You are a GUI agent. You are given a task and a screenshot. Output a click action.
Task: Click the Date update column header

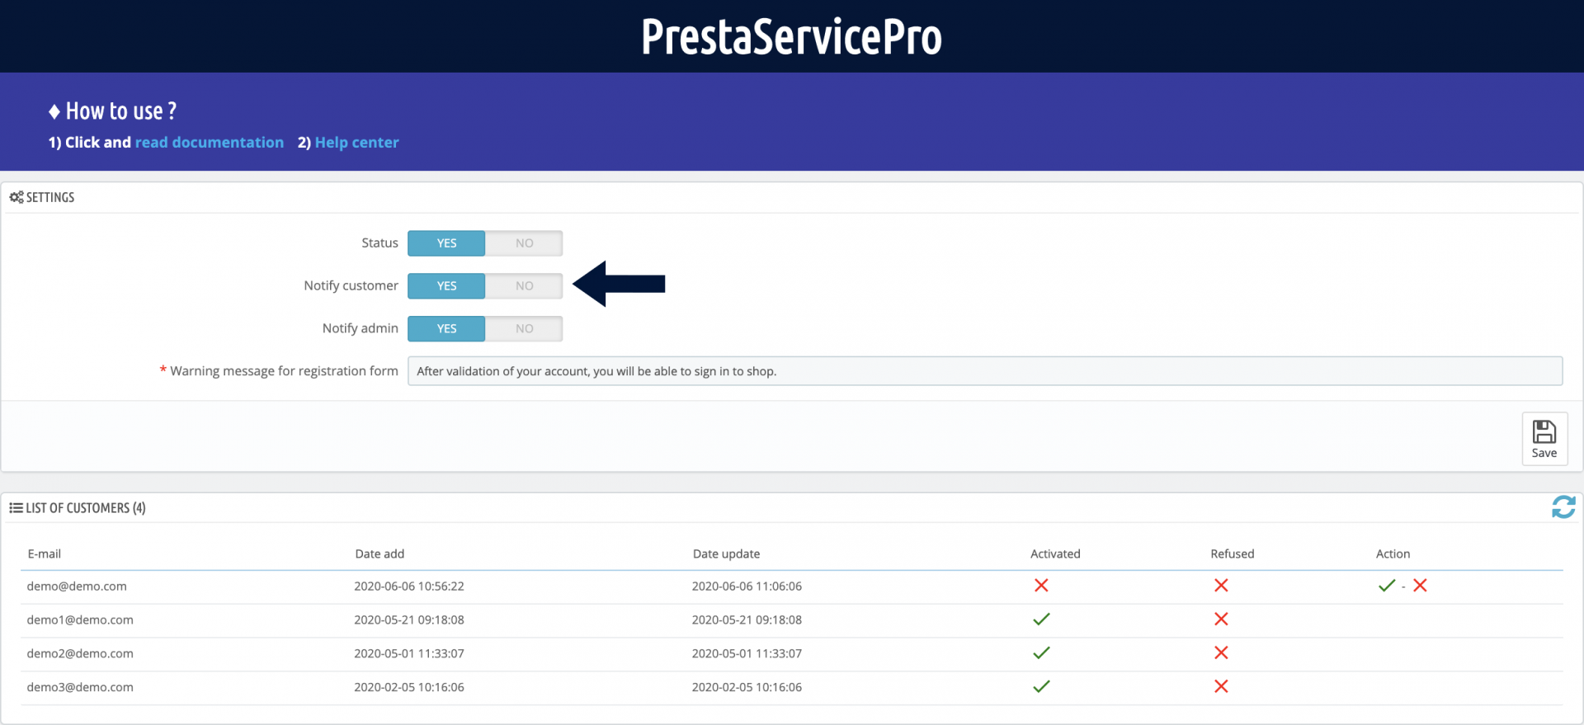tap(726, 554)
